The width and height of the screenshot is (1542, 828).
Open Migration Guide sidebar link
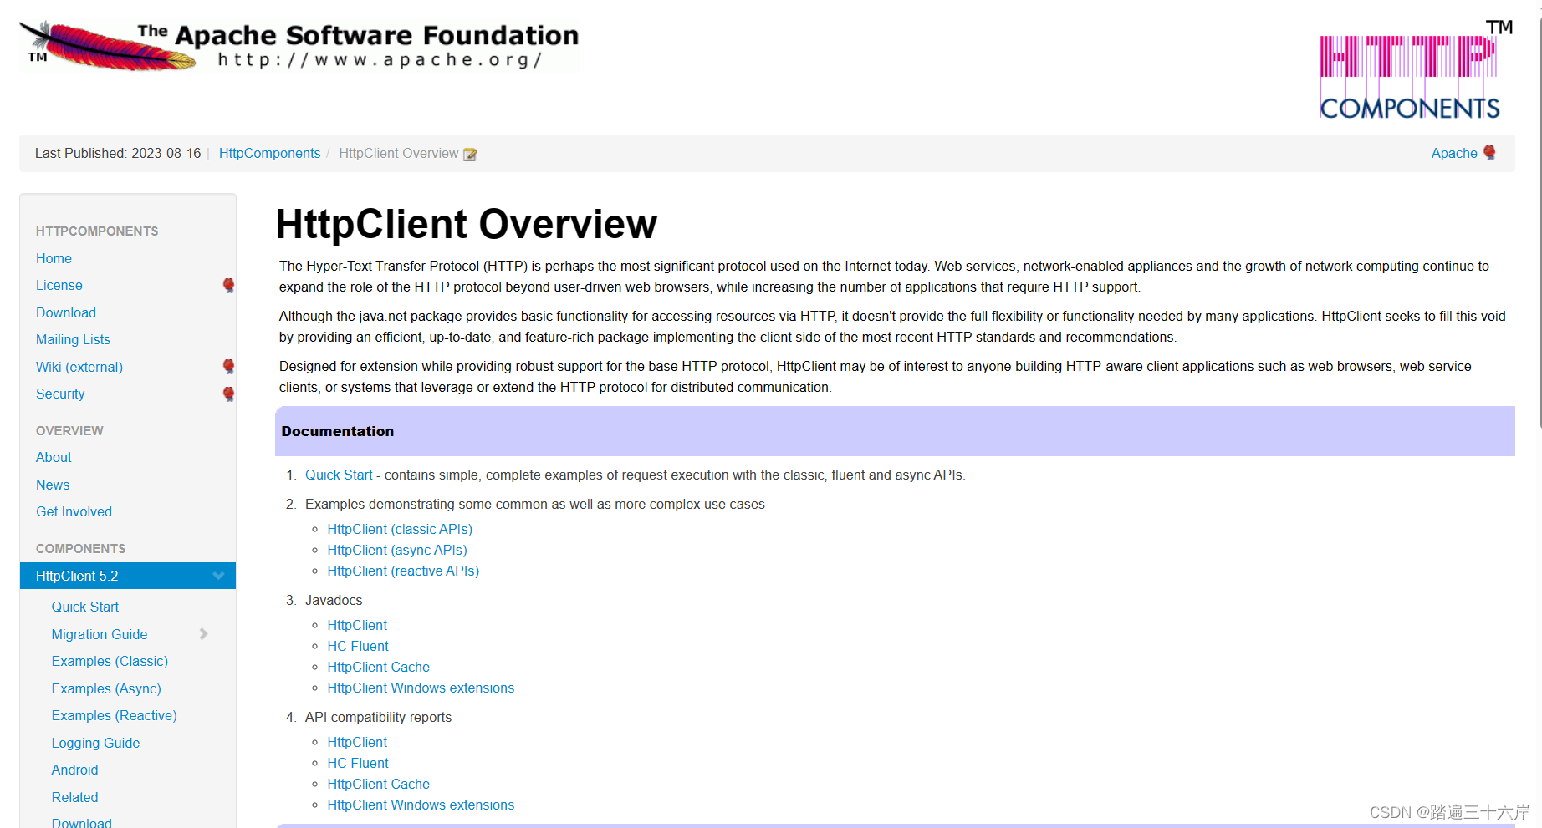pyautogui.click(x=100, y=635)
